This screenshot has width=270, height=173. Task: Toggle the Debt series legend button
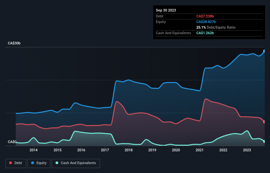[x=16, y=163]
